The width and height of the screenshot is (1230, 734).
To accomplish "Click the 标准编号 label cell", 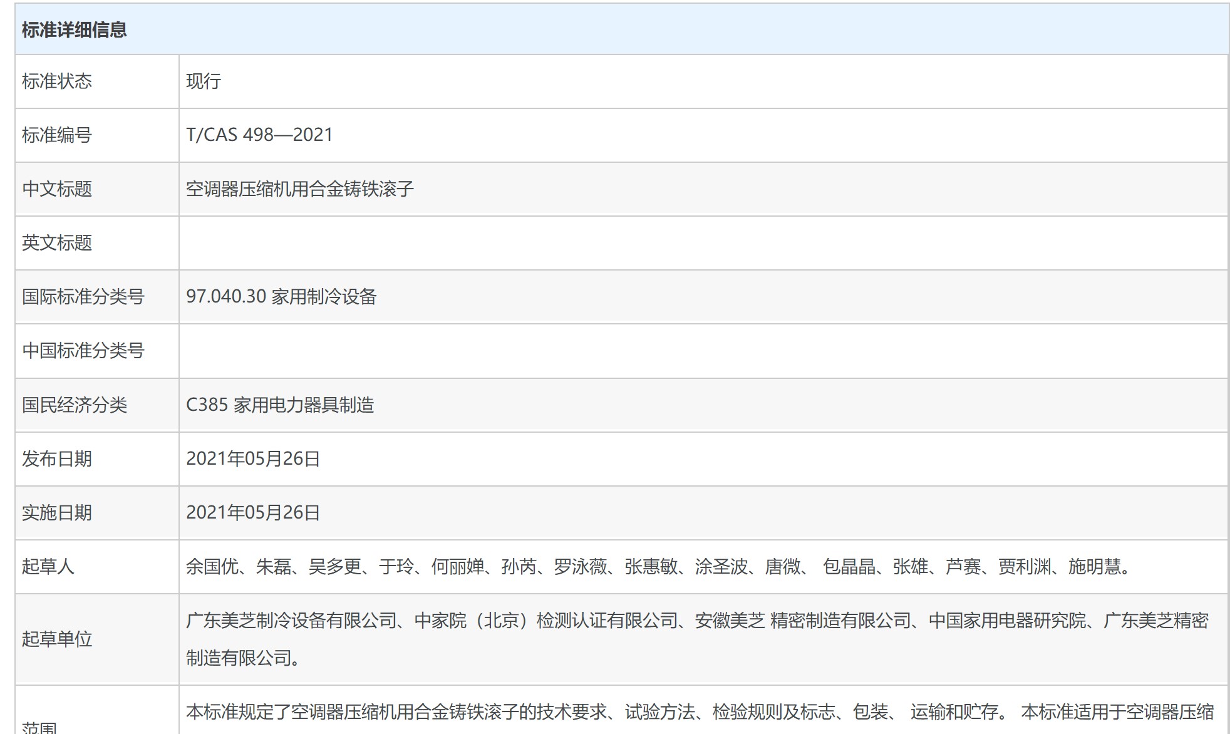I will pos(57,135).
